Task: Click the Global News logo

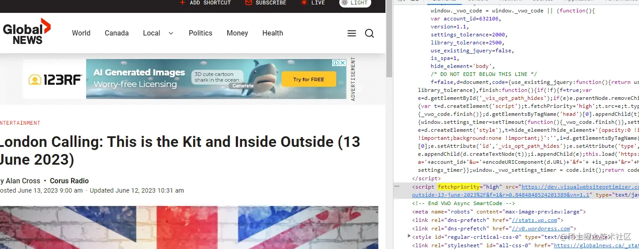Action: (x=27, y=32)
